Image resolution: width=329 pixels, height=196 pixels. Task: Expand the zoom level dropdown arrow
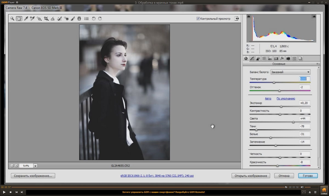click(x=35, y=166)
